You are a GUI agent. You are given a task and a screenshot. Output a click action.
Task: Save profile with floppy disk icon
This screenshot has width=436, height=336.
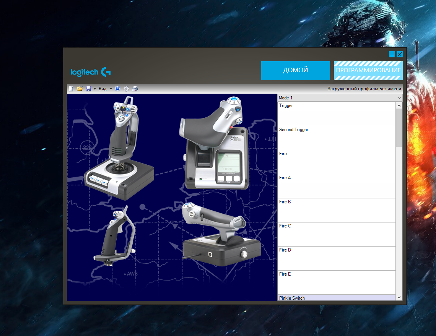pos(88,89)
